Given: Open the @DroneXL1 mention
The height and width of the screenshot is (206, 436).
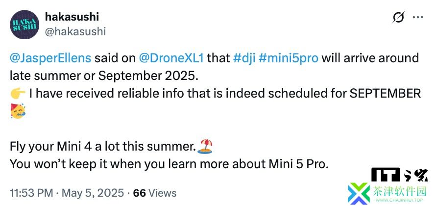Looking at the screenshot, I should coord(171,58).
